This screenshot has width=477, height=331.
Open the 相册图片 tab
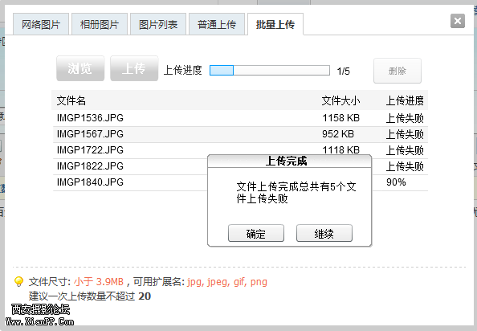tap(100, 24)
